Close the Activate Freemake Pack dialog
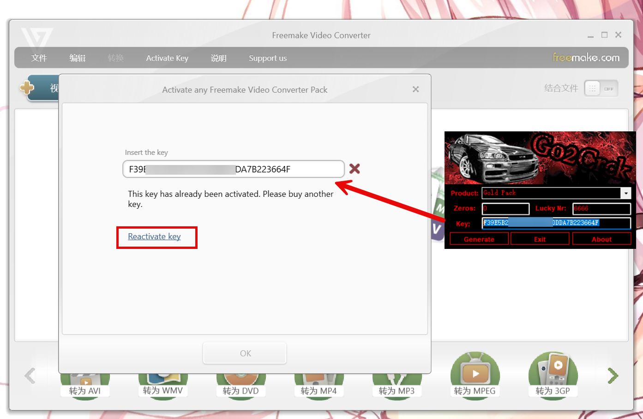This screenshot has height=419, width=643. [x=415, y=89]
